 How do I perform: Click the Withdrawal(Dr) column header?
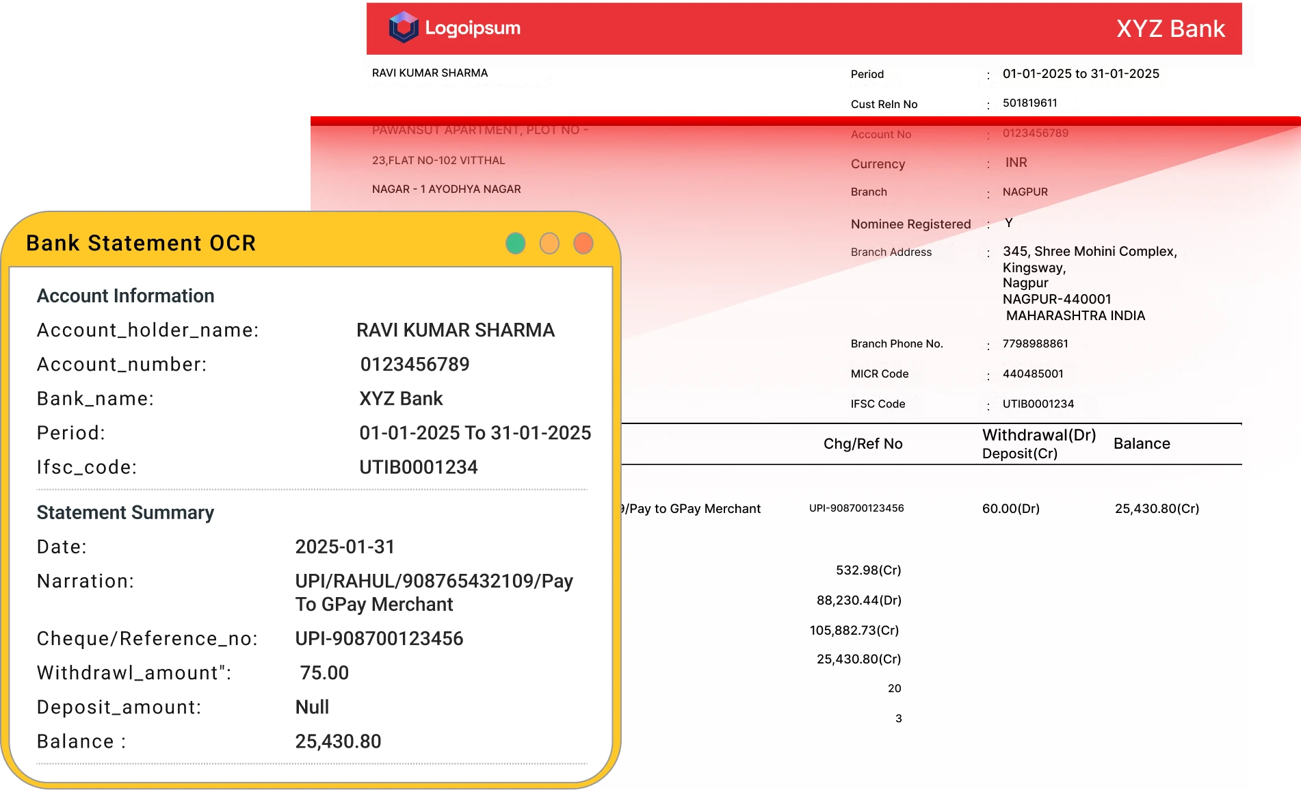(1038, 435)
